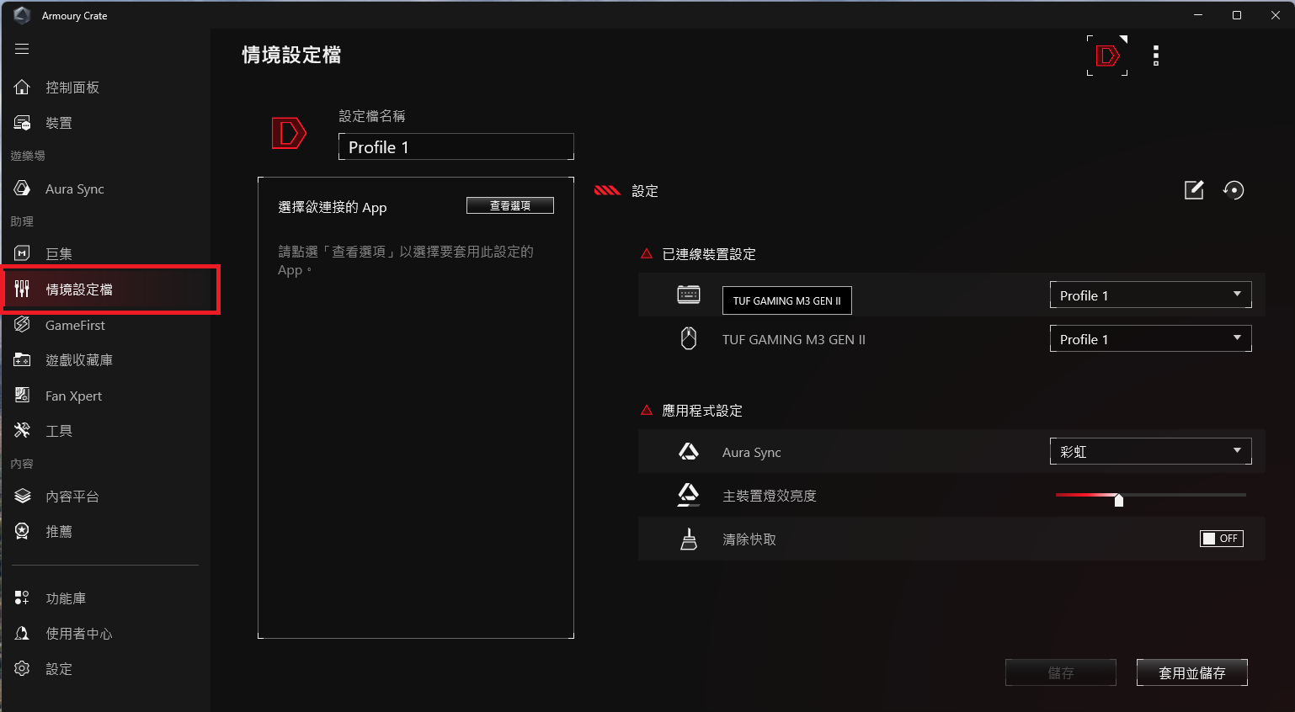Click the 情境設定檔 sliders icon
Viewport: 1295px width, 712px height.
point(22,290)
